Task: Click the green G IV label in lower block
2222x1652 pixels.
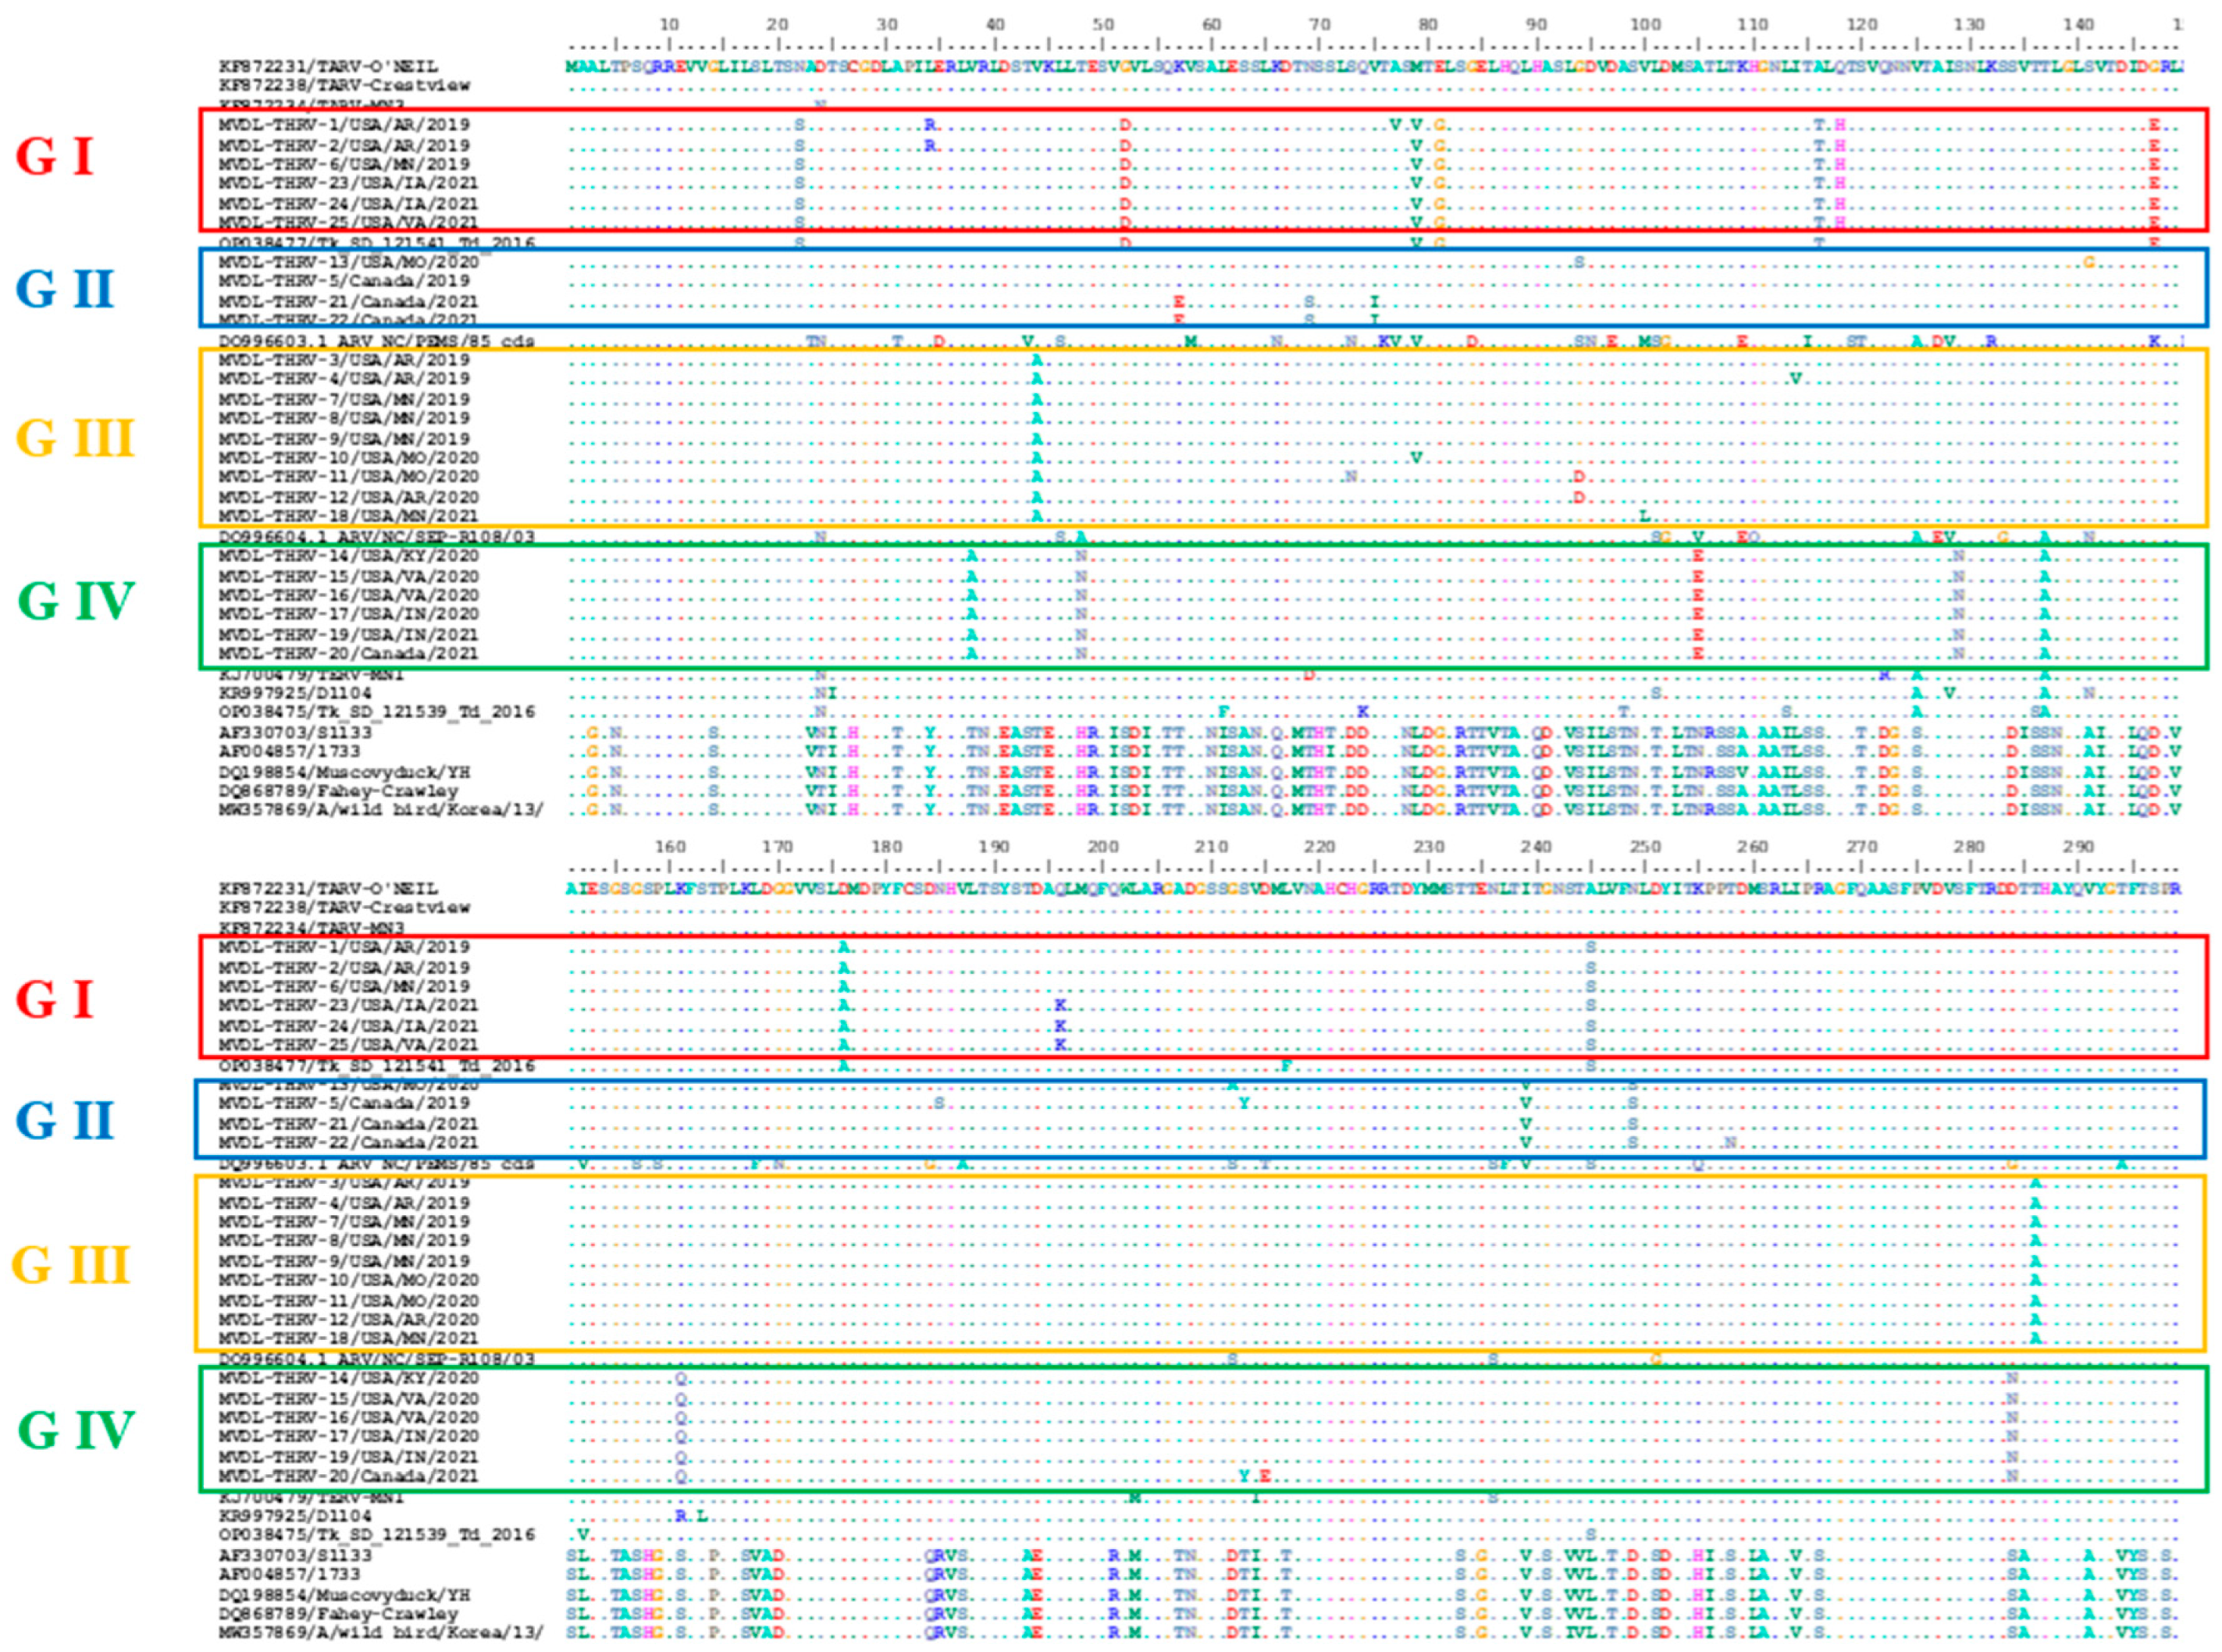Action: (x=76, y=1430)
